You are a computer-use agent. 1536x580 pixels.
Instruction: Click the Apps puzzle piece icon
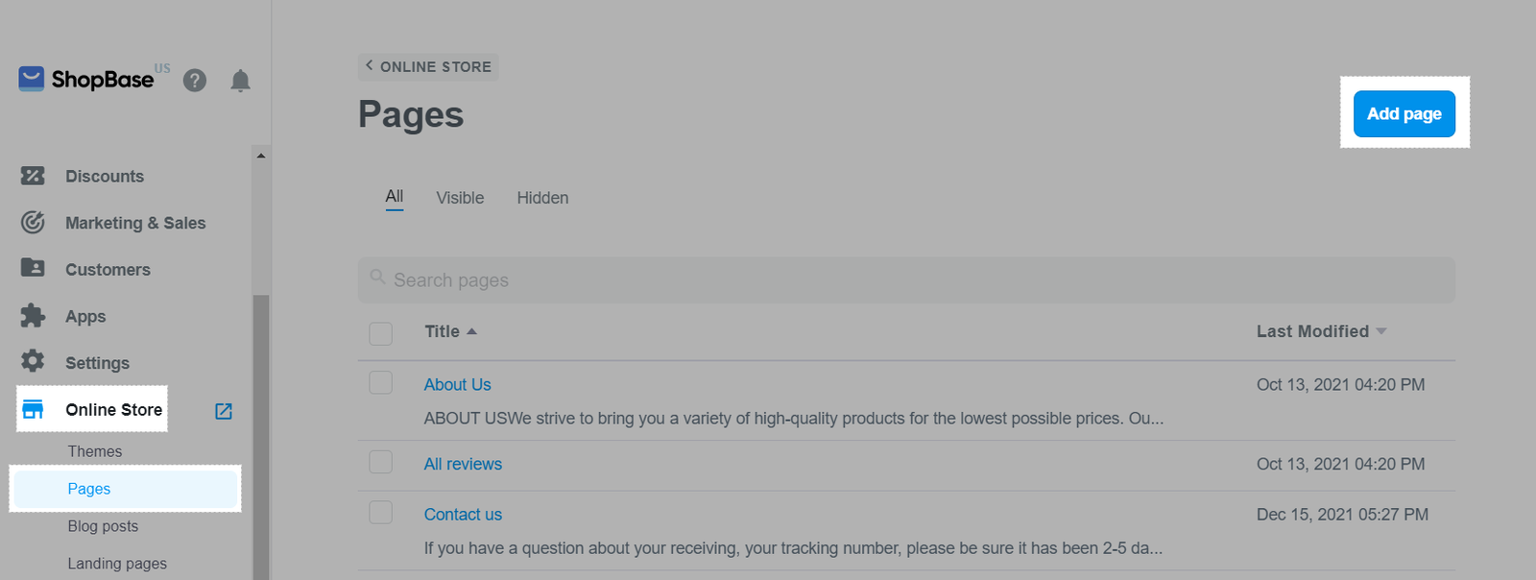pyautogui.click(x=33, y=315)
